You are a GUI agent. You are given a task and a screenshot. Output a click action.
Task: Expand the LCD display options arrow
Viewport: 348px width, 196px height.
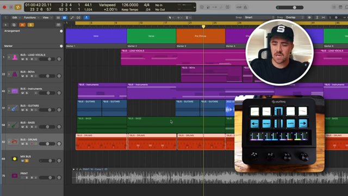[x=195, y=7]
